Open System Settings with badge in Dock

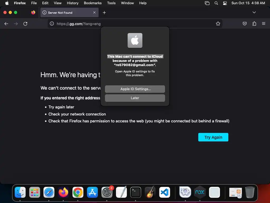tap(107, 192)
